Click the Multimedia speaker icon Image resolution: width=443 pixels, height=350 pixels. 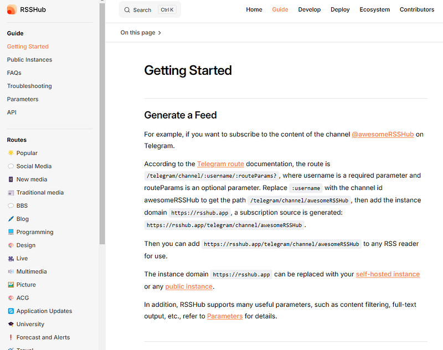11,271
